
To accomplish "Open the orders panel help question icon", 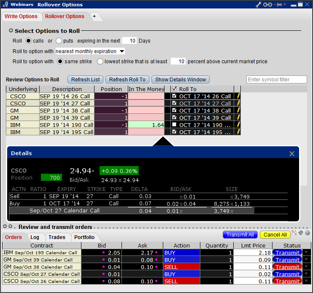I will 308,233.
